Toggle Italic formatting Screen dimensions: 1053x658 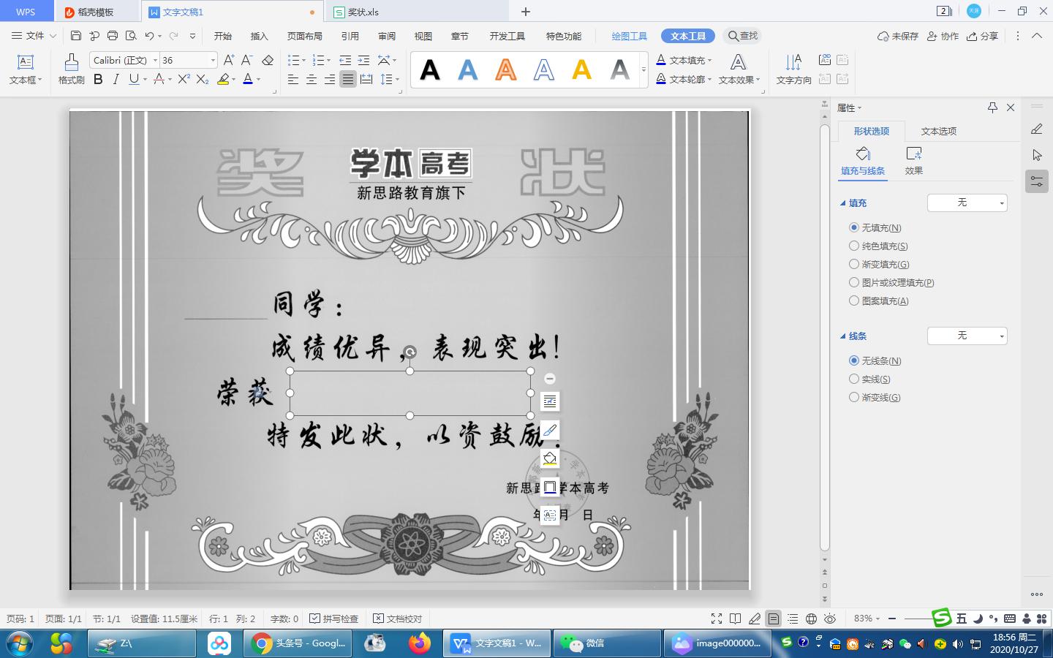coord(116,79)
